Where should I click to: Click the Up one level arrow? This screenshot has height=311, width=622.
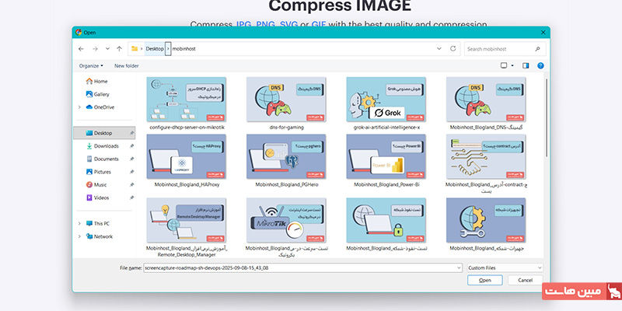(119, 49)
